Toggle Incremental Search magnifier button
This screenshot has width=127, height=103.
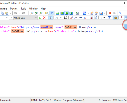tap(51, 18)
